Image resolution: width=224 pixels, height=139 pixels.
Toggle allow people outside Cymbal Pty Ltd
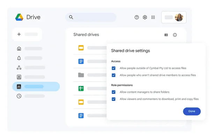(114, 68)
